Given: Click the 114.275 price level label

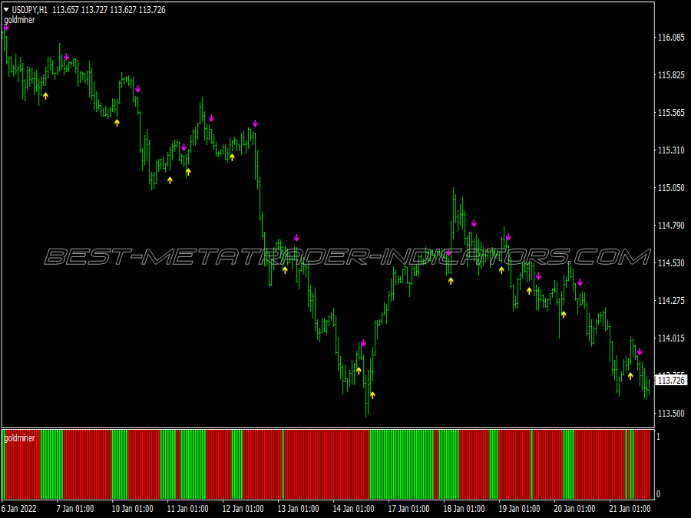Looking at the screenshot, I should click(x=671, y=300).
